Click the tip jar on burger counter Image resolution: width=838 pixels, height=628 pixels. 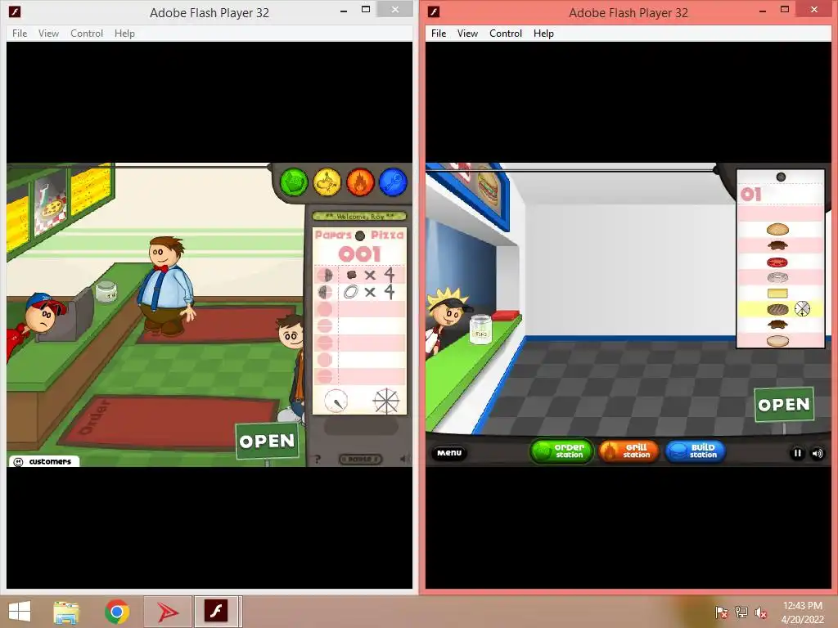480,330
